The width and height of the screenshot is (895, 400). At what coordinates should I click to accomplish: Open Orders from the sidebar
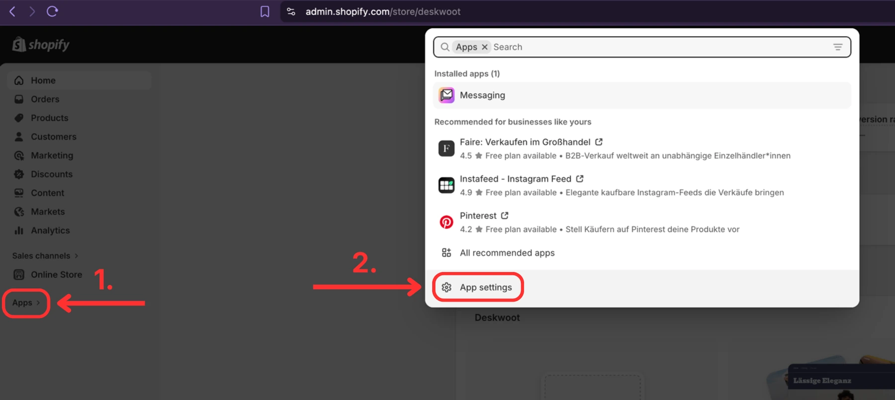45,99
